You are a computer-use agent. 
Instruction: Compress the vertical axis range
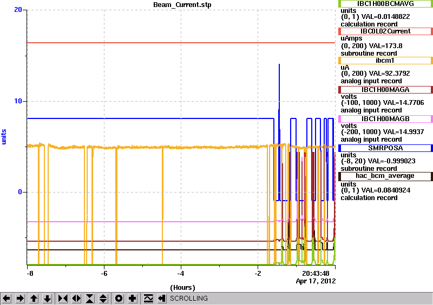90,299
